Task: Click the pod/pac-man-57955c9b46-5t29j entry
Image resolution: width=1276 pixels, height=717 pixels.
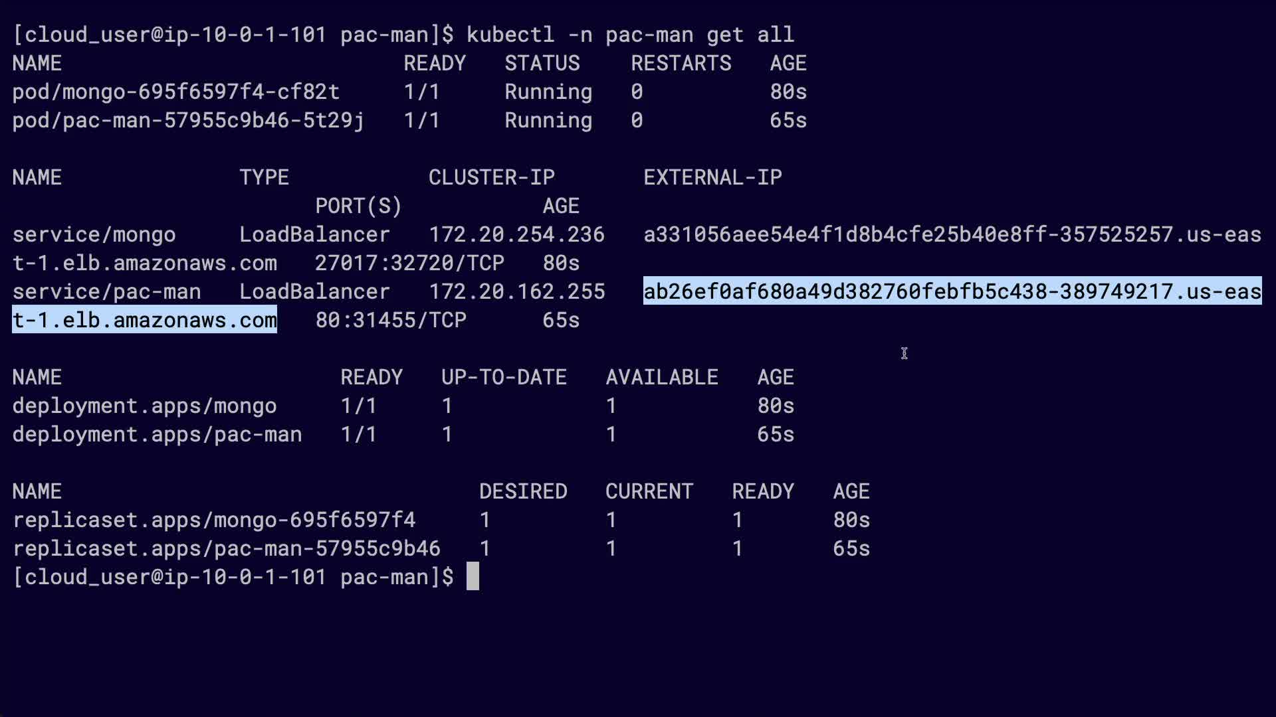Action: [x=188, y=120]
